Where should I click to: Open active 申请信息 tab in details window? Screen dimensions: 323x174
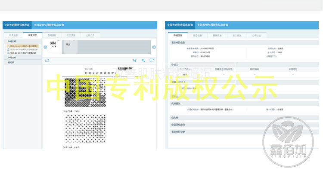click(178, 35)
